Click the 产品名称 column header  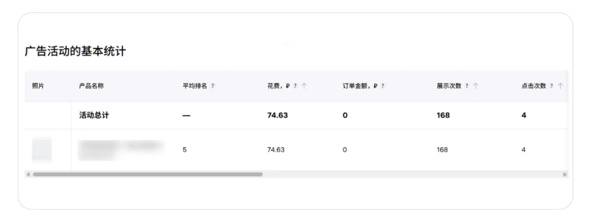click(x=91, y=86)
